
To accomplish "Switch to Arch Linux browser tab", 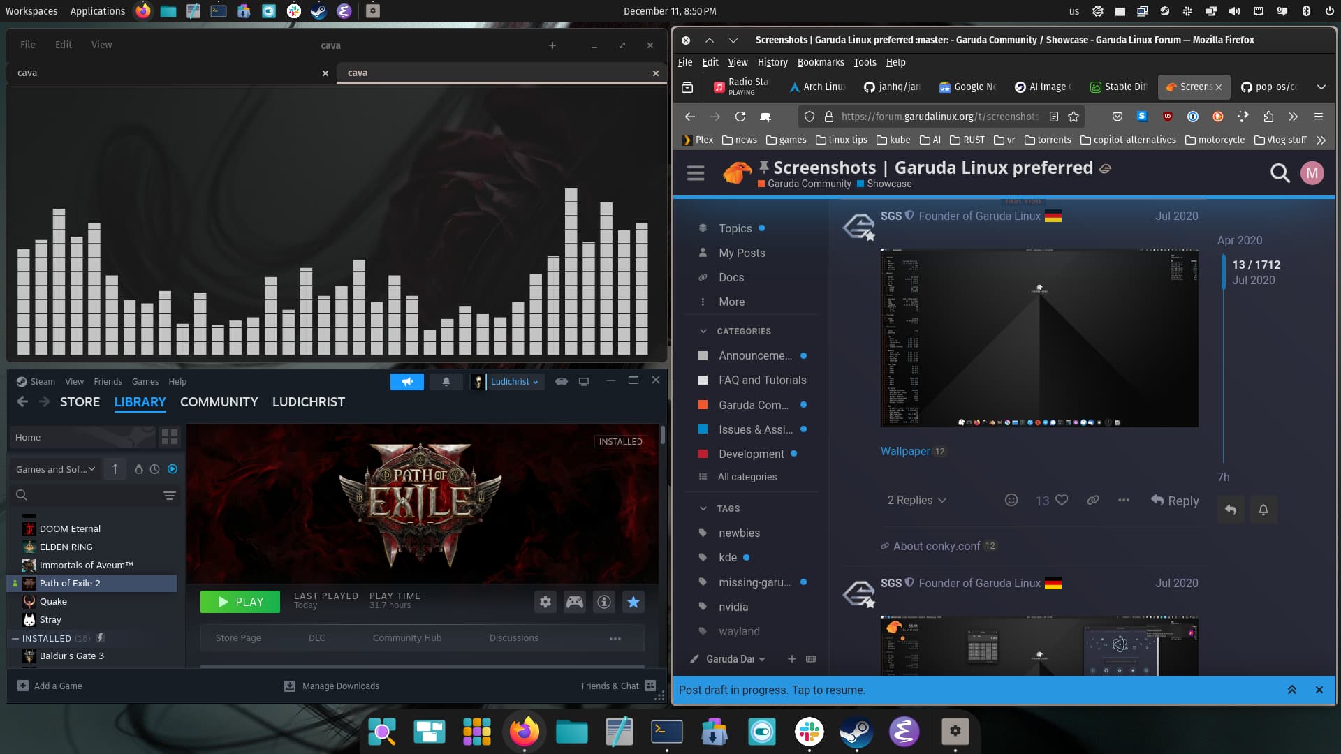I will [x=817, y=87].
